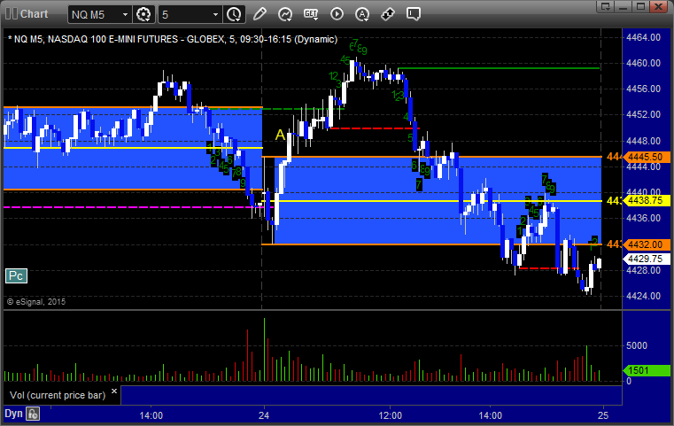Click the Chart window grip icon
The width and height of the screenshot is (674, 426).
coord(11,14)
